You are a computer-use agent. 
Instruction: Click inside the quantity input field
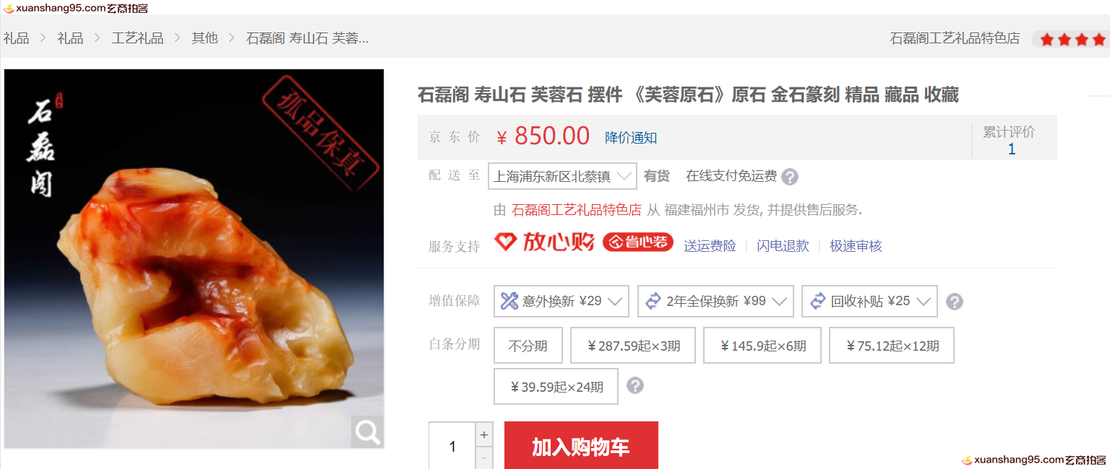(x=452, y=446)
